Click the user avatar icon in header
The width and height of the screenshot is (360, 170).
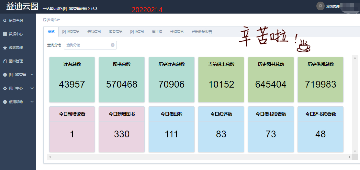point(320,6)
